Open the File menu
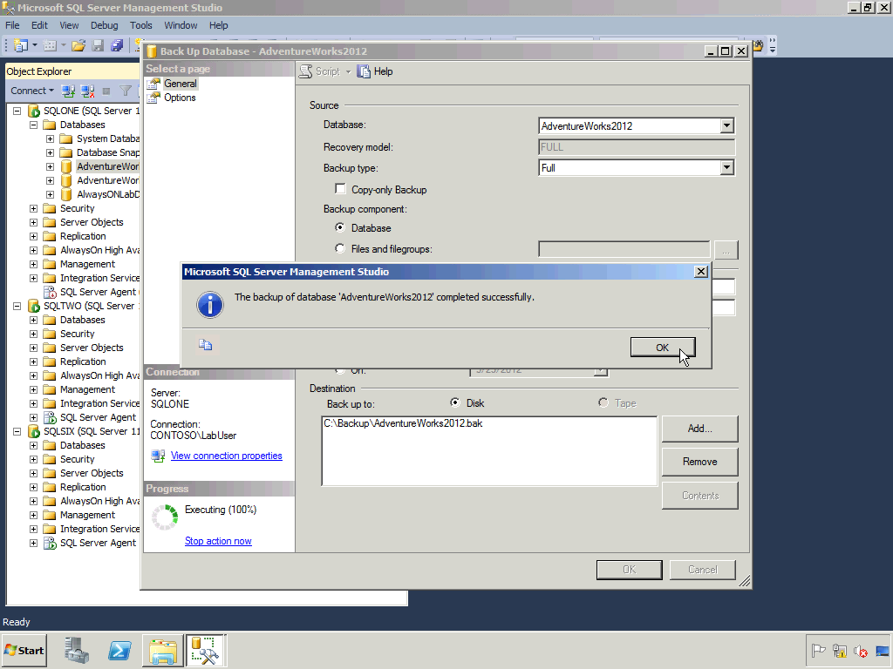The width and height of the screenshot is (893, 669). pyautogui.click(x=12, y=25)
